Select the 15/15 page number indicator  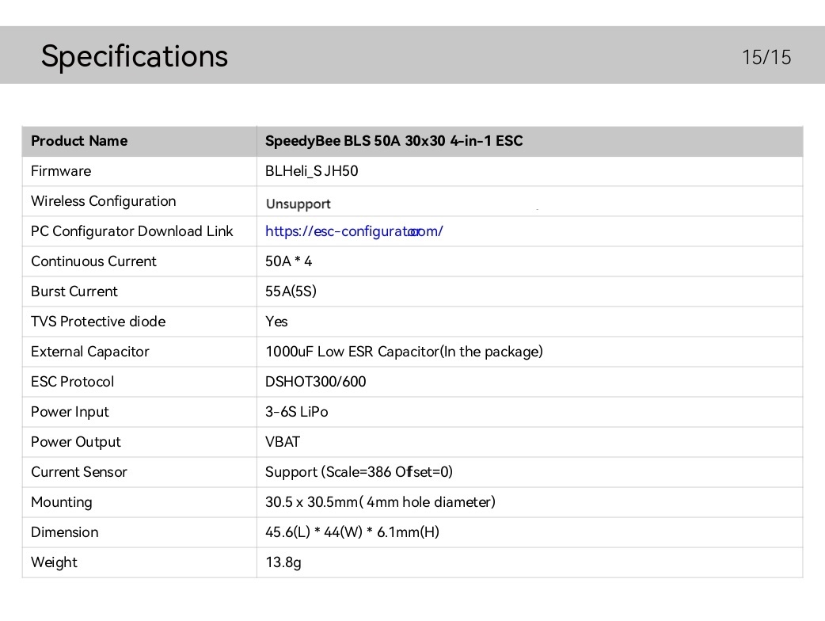coord(766,57)
